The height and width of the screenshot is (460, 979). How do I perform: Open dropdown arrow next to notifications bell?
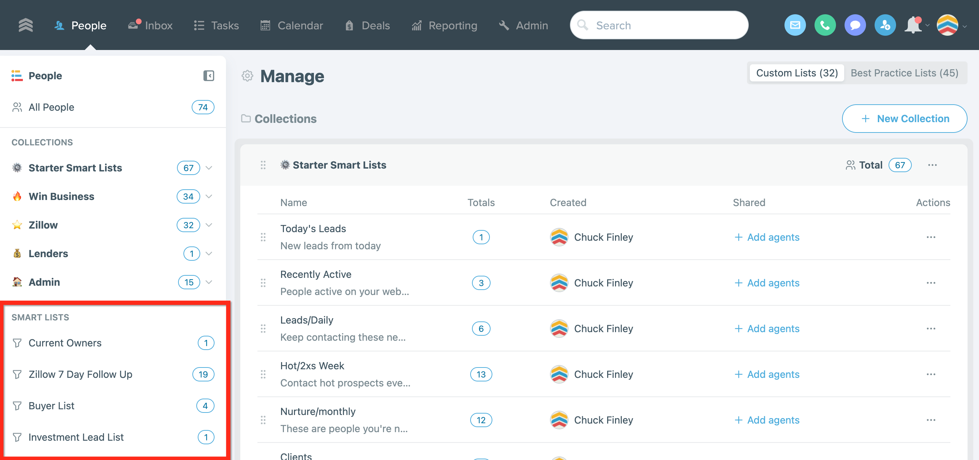927,26
